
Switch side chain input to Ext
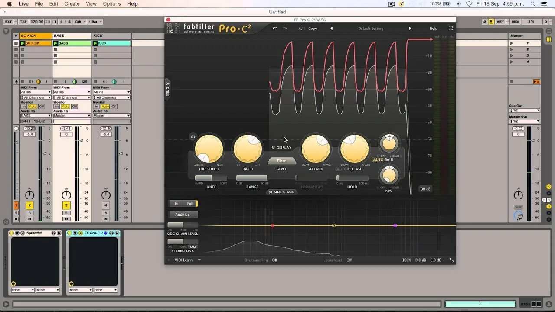tap(190, 203)
